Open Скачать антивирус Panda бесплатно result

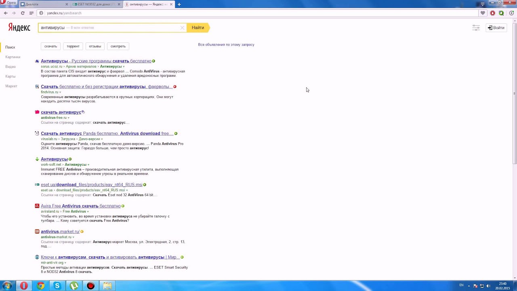pyautogui.click(x=107, y=133)
